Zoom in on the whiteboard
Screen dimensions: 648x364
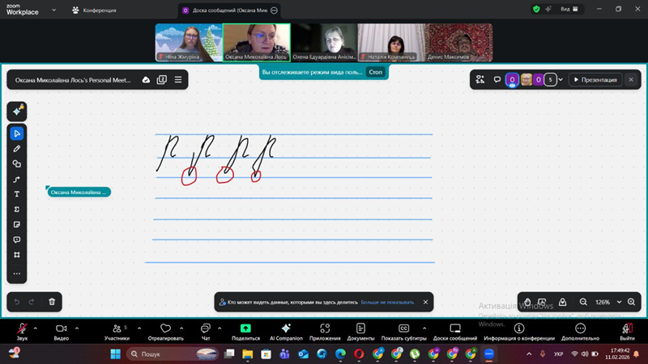click(x=632, y=302)
